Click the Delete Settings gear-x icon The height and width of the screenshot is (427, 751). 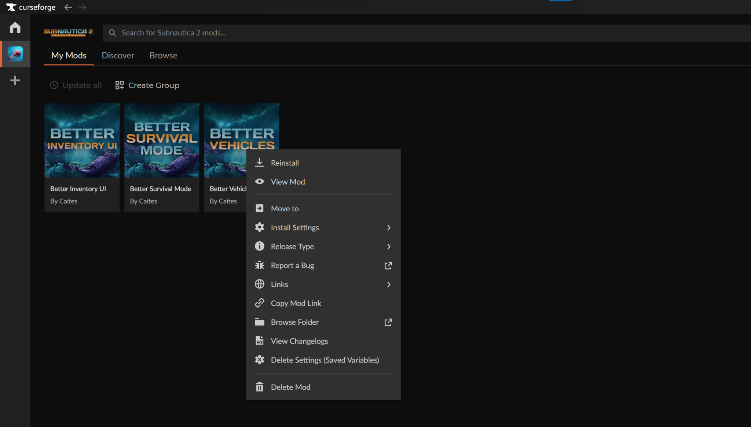[x=260, y=360]
